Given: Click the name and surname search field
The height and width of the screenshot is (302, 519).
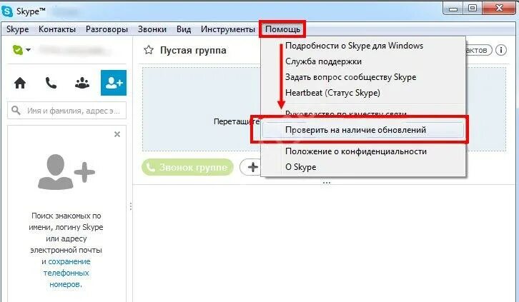Looking at the screenshot, I should (x=66, y=111).
